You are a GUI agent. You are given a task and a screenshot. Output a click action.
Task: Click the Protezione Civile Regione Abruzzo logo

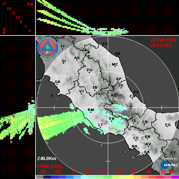click(x=48, y=47)
